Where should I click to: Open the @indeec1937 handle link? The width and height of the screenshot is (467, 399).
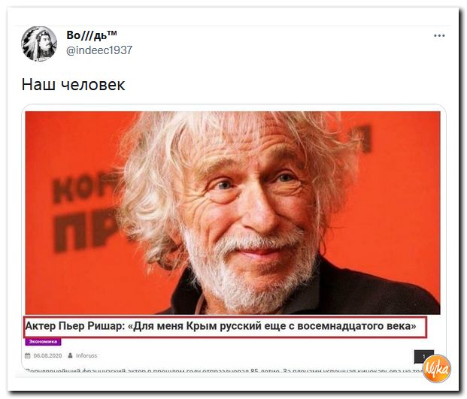[99, 50]
